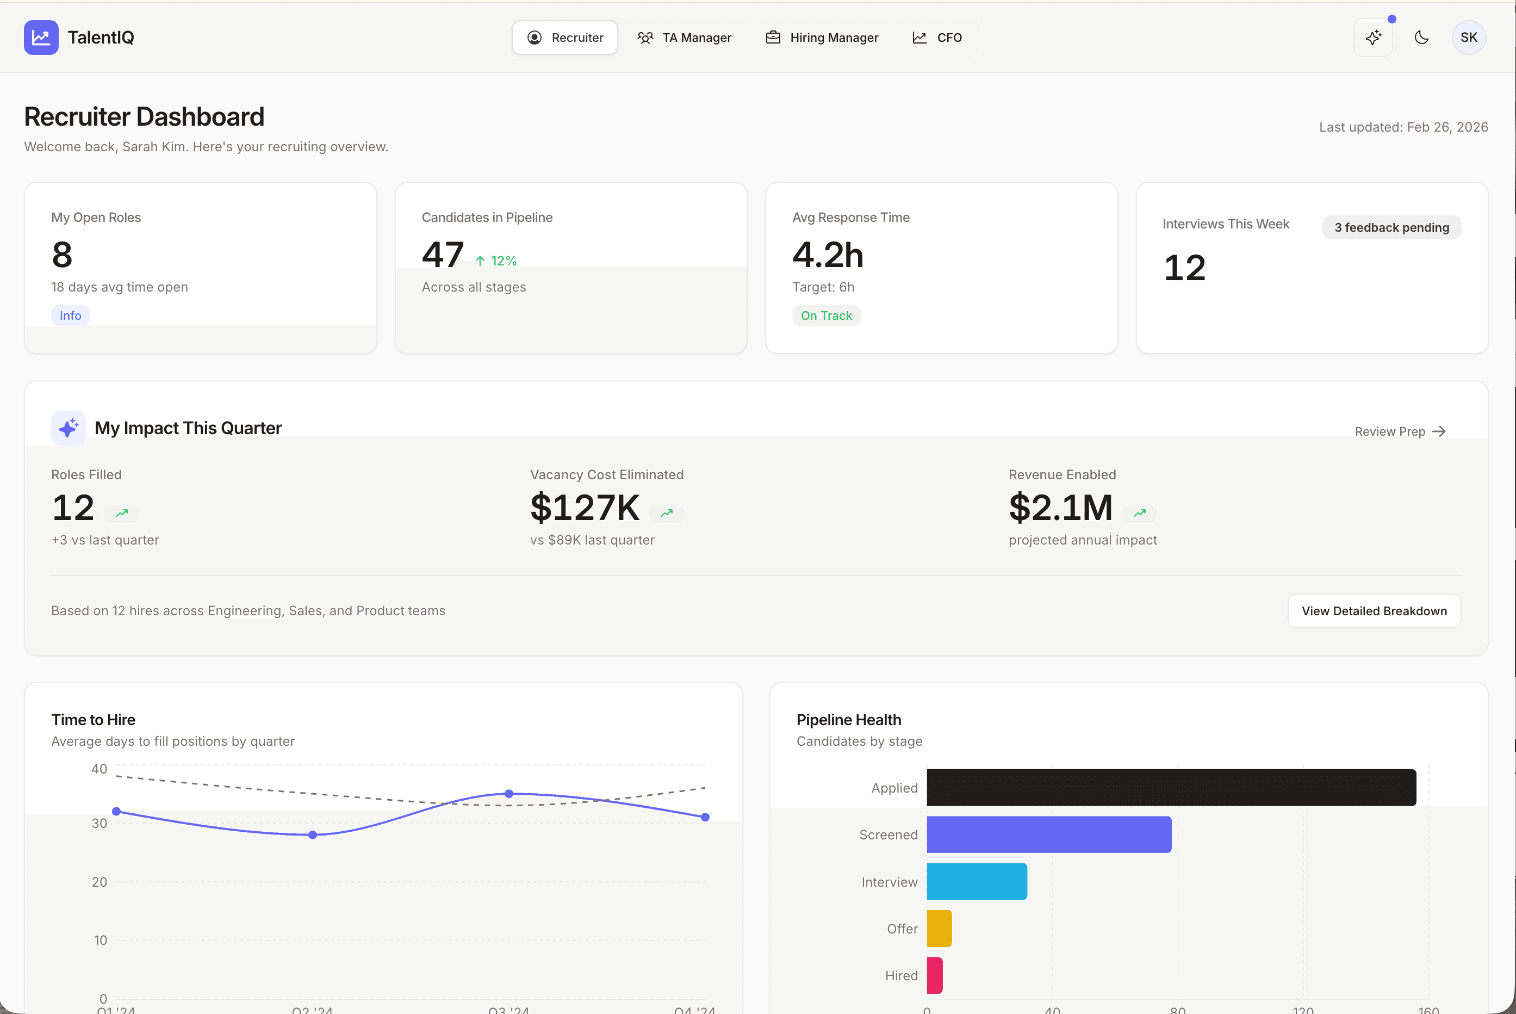Switch to the Hiring Manager tab
The image size is (1516, 1014).
pos(822,38)
